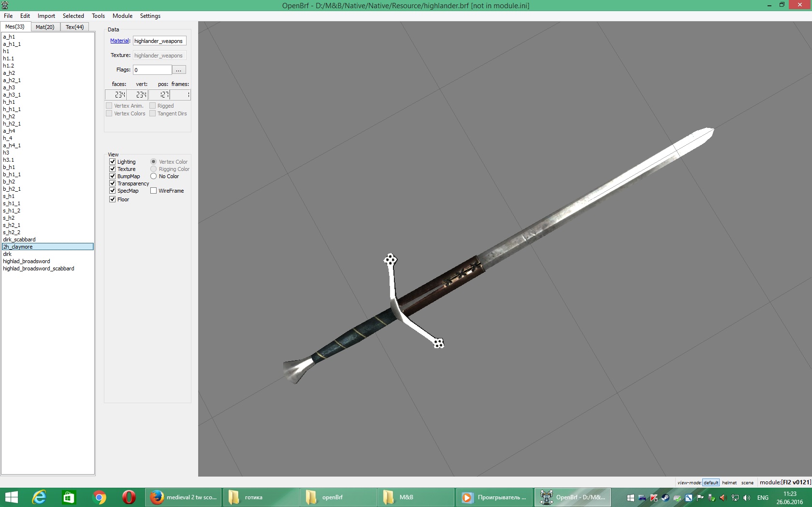Open the openBrf folder taskbar item

(338, 497)
